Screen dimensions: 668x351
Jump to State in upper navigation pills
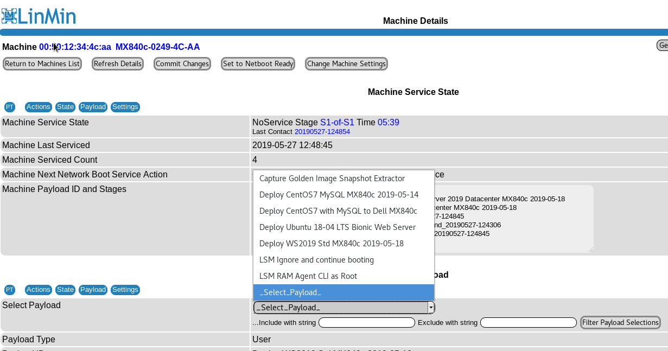click(66, 107)
